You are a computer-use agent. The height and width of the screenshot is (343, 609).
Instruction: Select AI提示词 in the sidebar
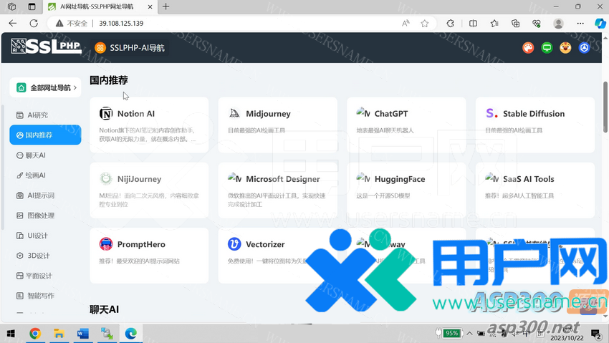[35, 195]
